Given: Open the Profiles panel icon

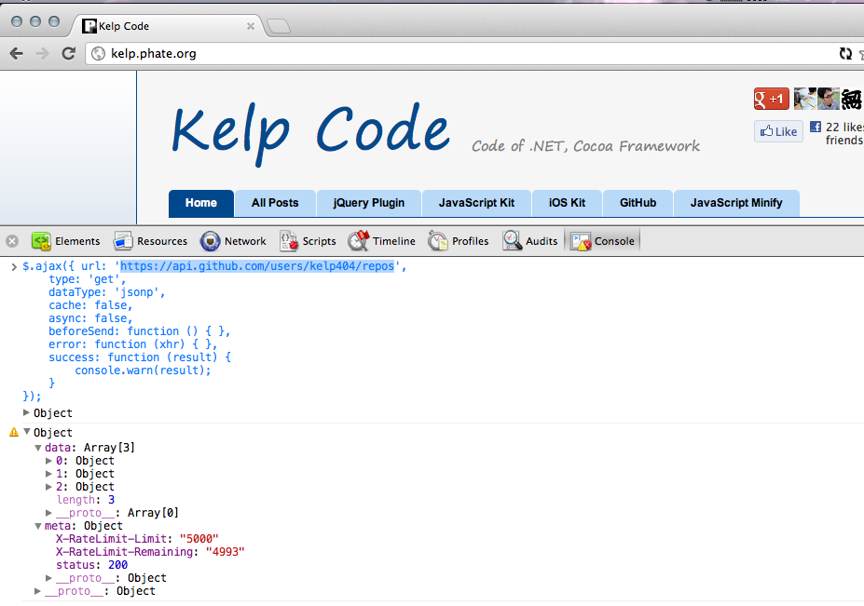Looking at the screenshot, I should (438, 241).
